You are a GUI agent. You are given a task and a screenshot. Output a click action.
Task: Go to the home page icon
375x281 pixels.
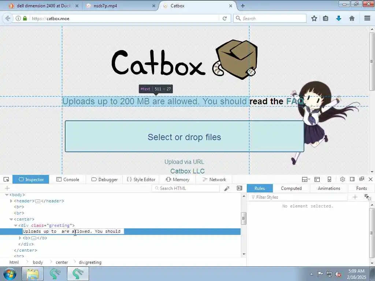pos(352,18)
